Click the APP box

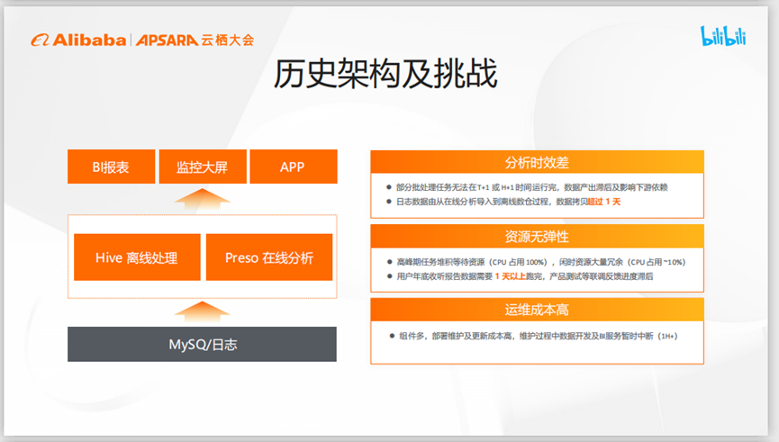pyautogui.click(x=294, y=167)
